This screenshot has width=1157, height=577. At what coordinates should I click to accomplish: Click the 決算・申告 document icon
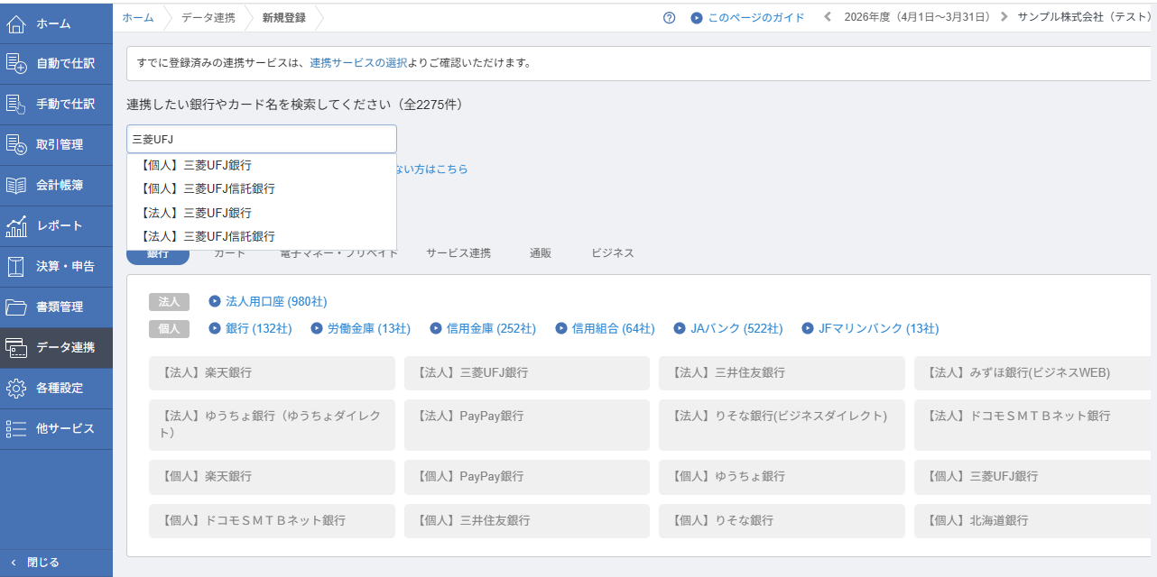tap(16, 267)
